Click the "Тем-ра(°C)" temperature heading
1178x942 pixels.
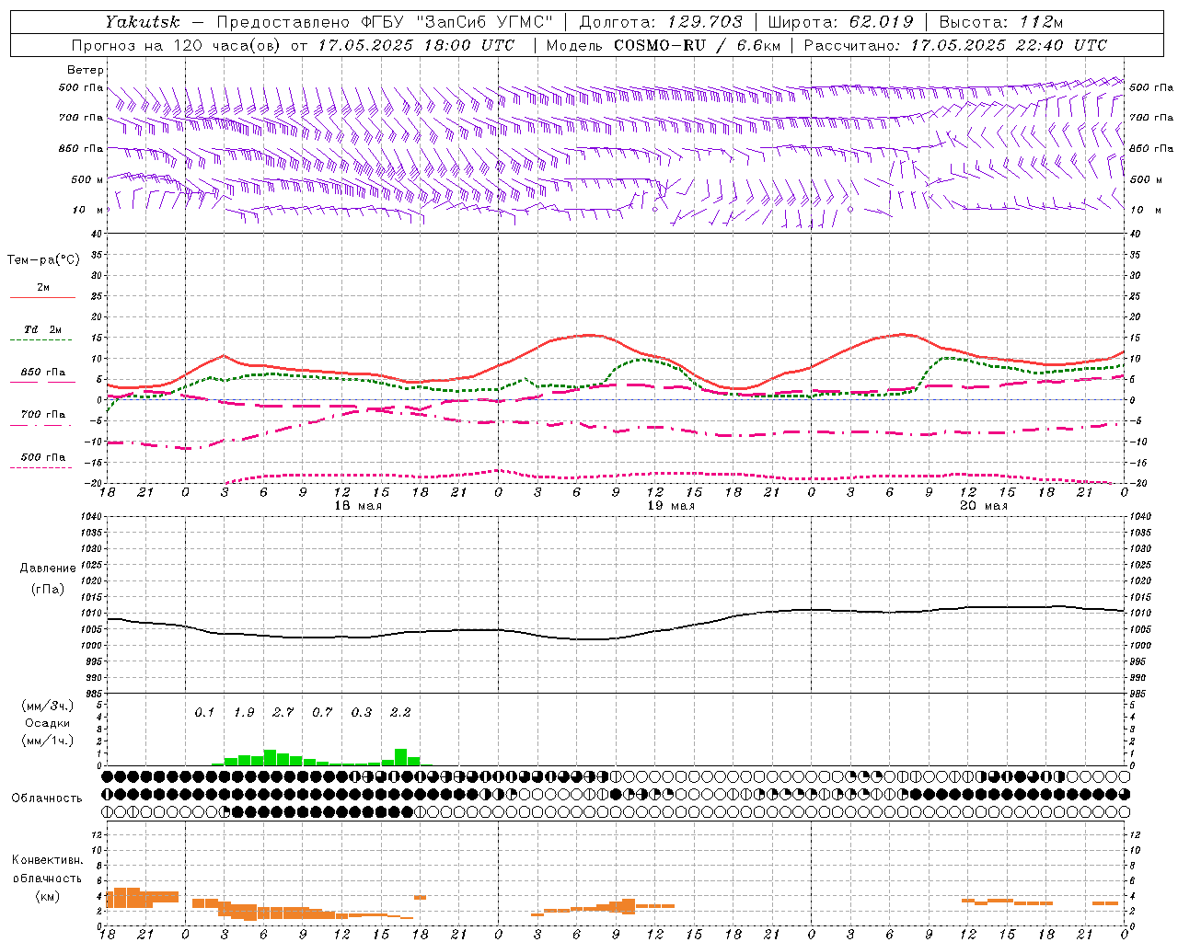pos(43,260)
